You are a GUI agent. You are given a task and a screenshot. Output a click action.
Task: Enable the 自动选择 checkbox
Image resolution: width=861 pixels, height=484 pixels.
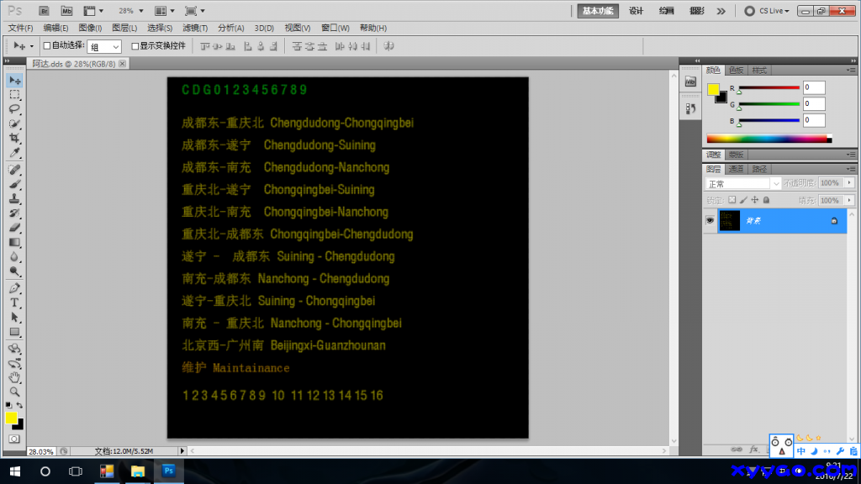tap(47, 46)
